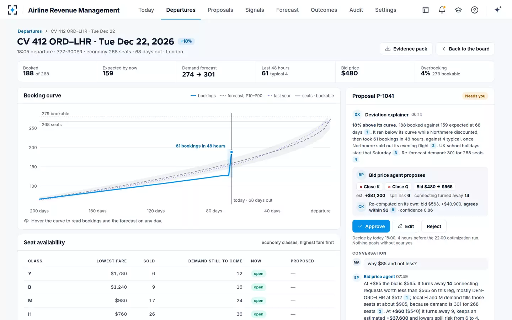Open citation 1 after 'ORD–LHR at $512'

(x=407, y=298)
